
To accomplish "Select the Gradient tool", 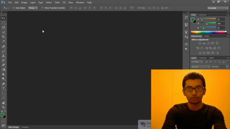I will (3, 70).
